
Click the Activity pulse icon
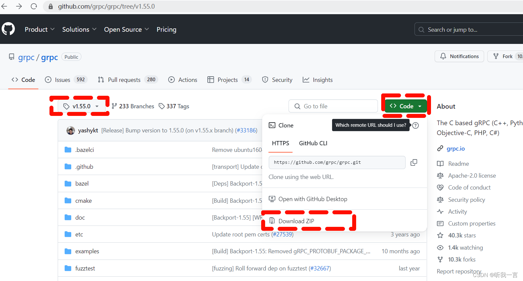[440, 212]
